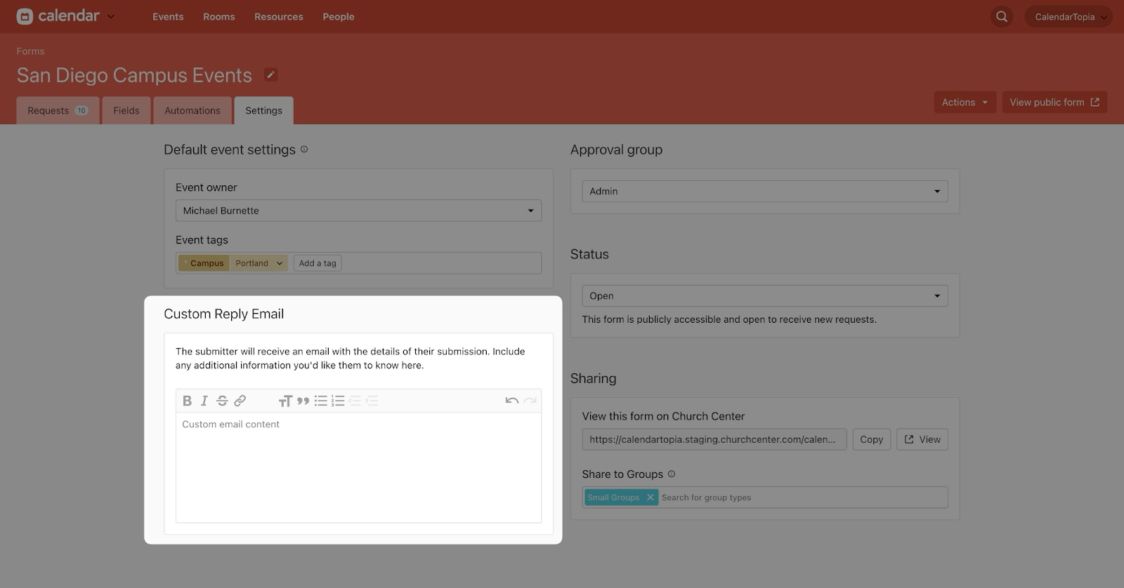Open the Event owner dropdown
Viewport: 1124px width, 588px height.
click(x=358, y=211)
